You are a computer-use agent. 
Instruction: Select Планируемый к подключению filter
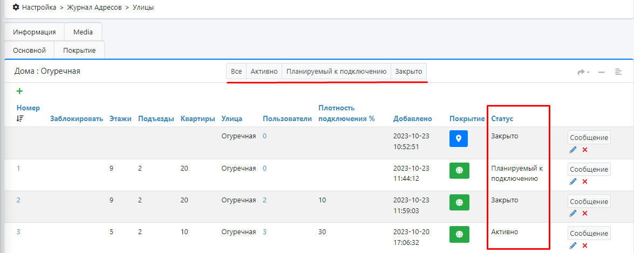pos(336,71)
